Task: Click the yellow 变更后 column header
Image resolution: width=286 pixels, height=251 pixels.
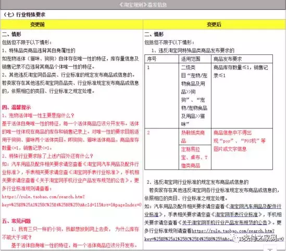Action: pos(214,25)
